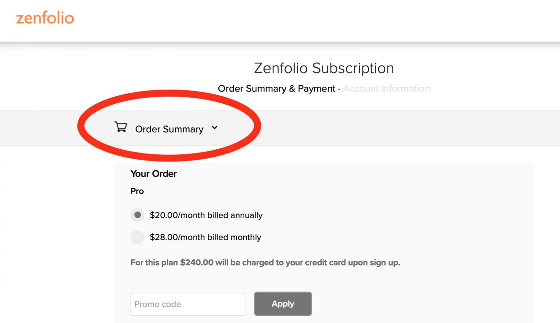Switch to Account Information step
Viewport: 560px width, 323px height.
386,88
